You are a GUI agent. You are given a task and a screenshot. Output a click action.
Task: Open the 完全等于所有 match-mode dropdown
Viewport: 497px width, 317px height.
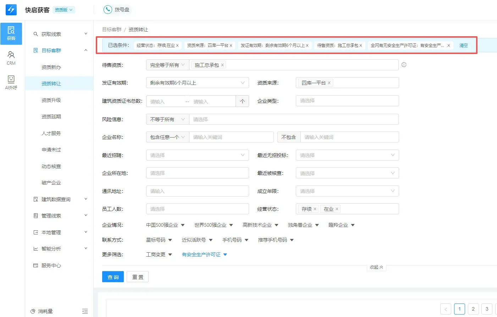pyautogui.click(x=167, y=65)
